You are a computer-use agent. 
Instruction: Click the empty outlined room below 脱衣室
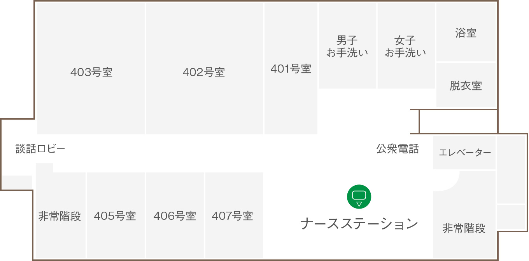pos(458,121)
